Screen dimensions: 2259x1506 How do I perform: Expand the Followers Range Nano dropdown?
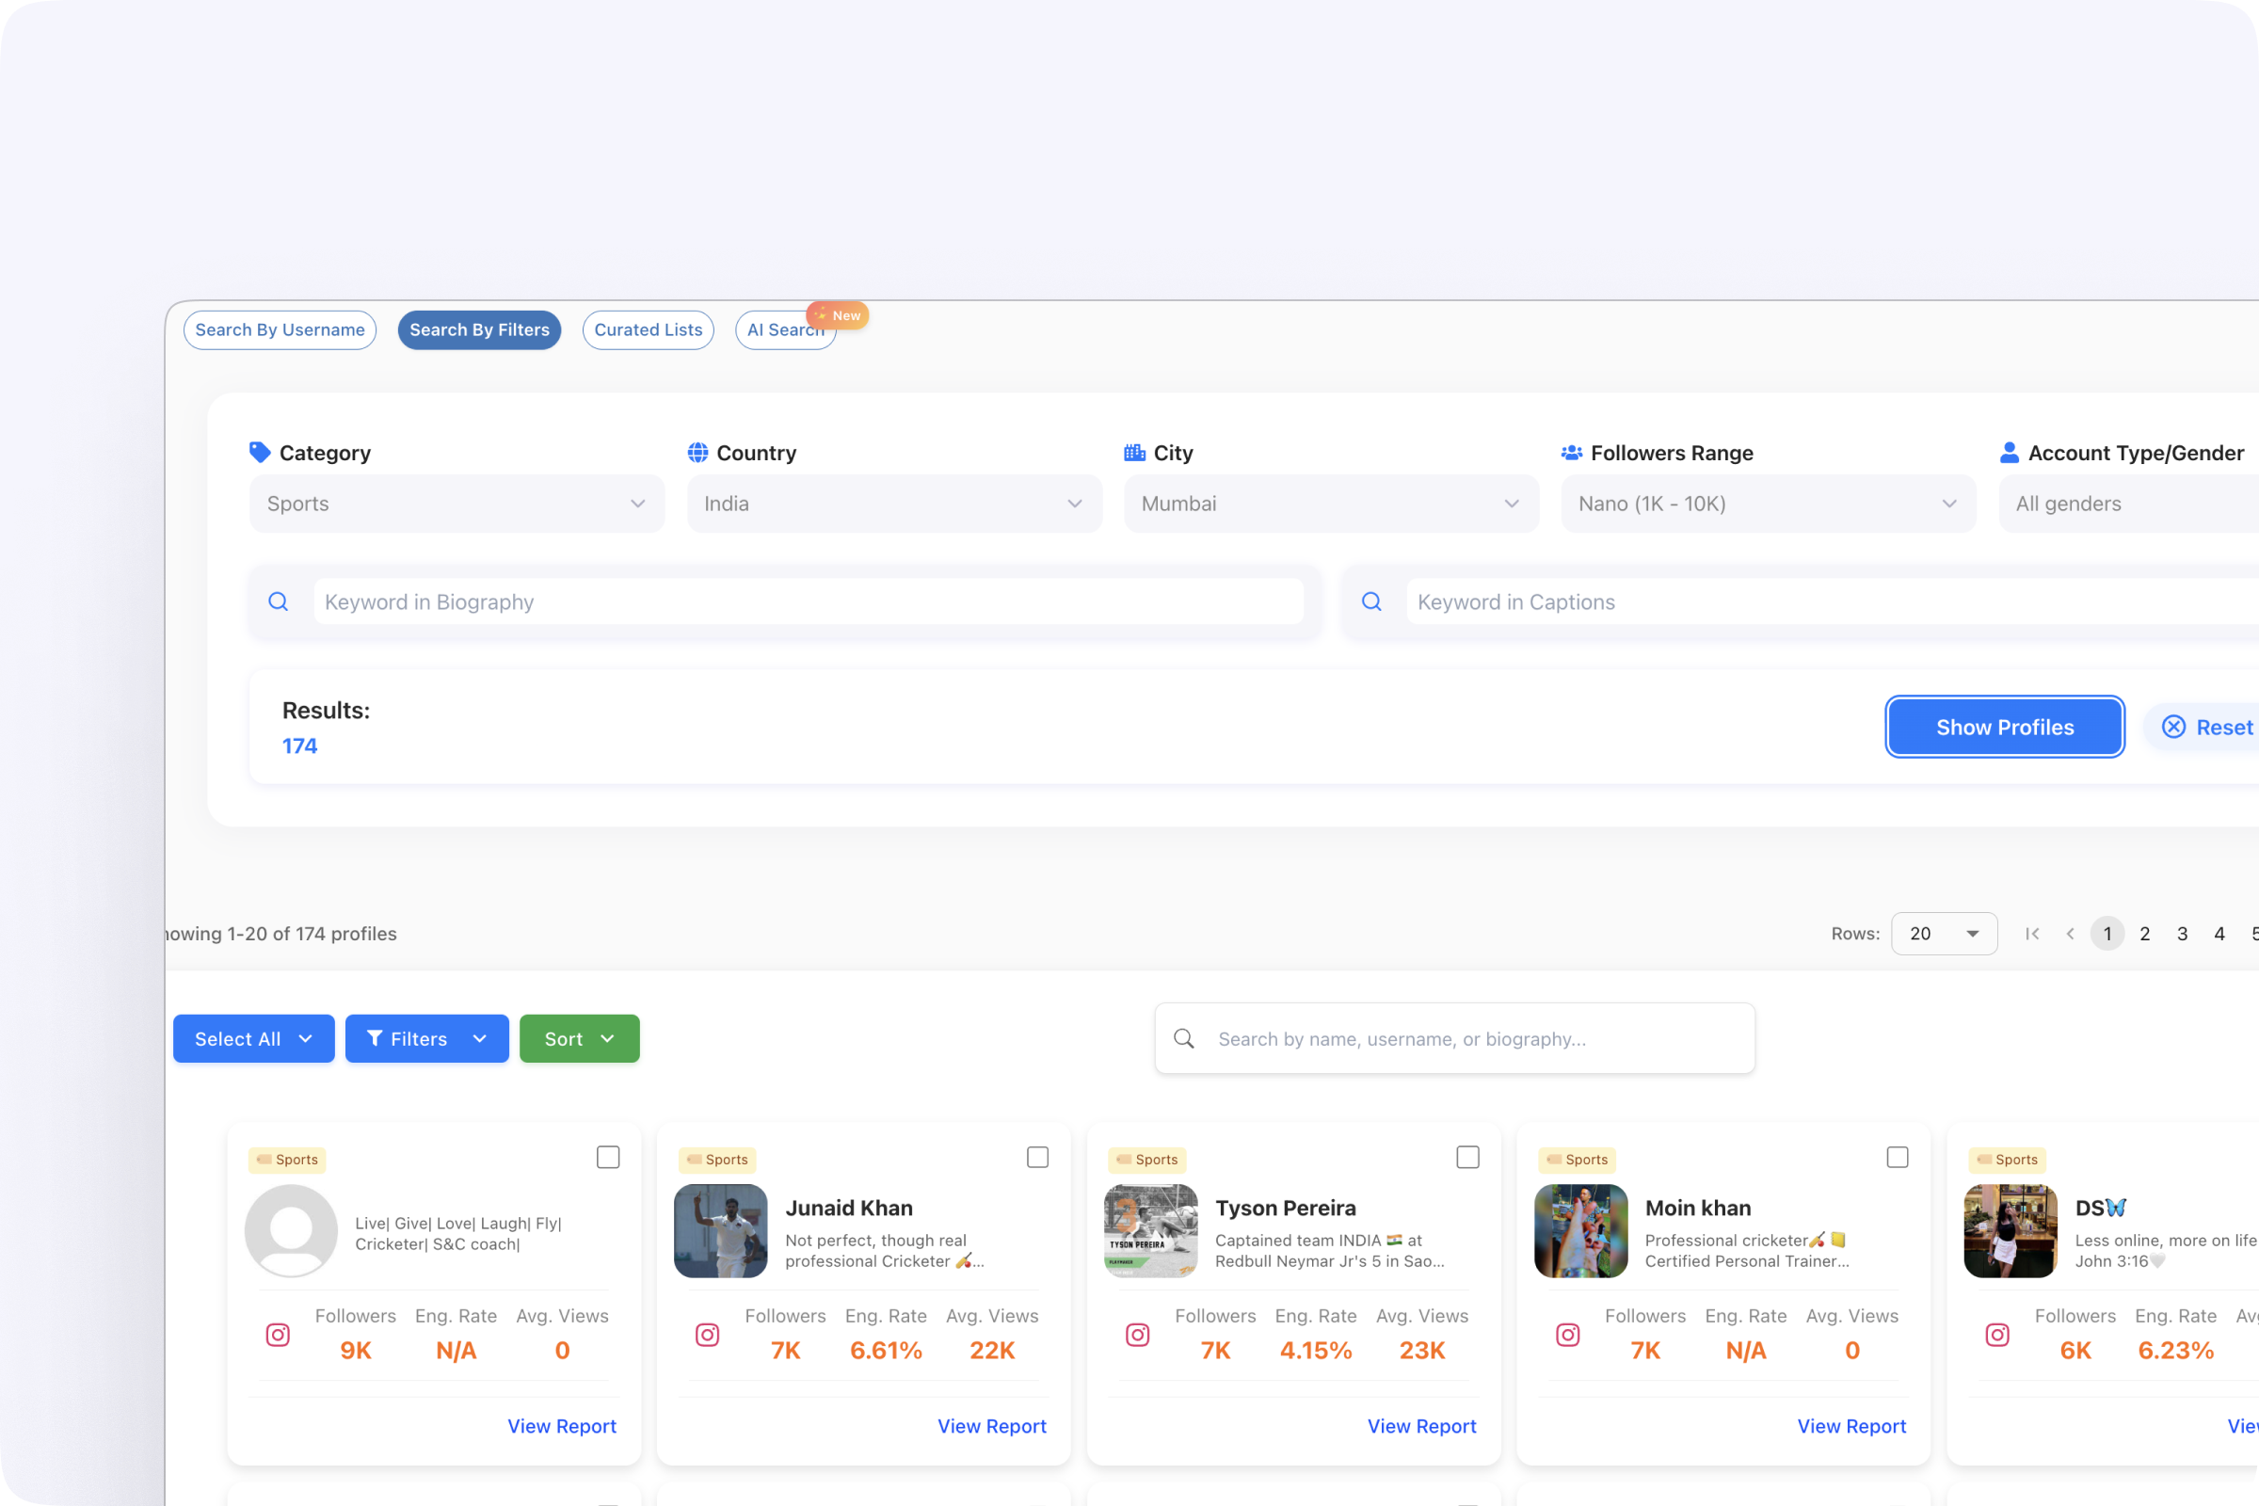(x=1769, y=504)
